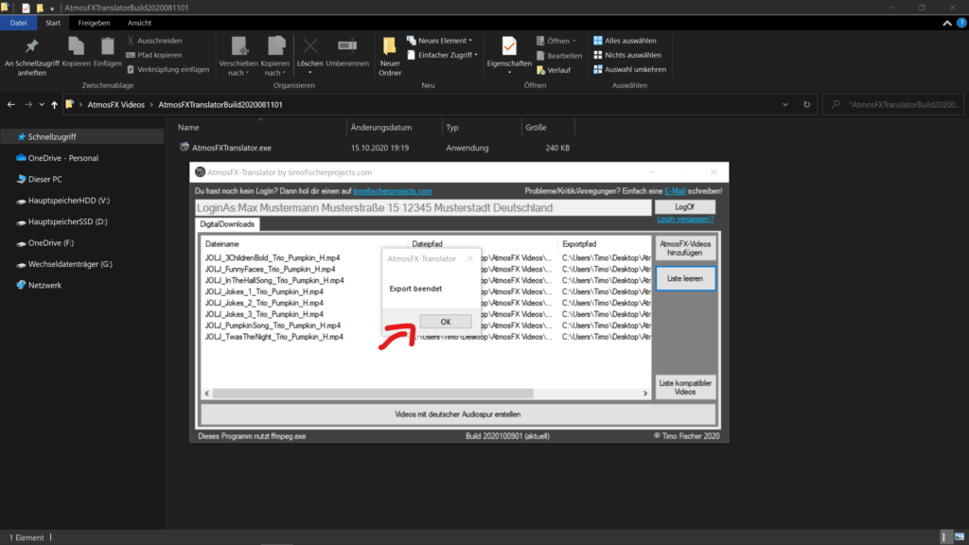This screenshot has height=545, width=969.
Task: Click Videos mit deutscher Audiospur erstellen
Action: [457, 414]
